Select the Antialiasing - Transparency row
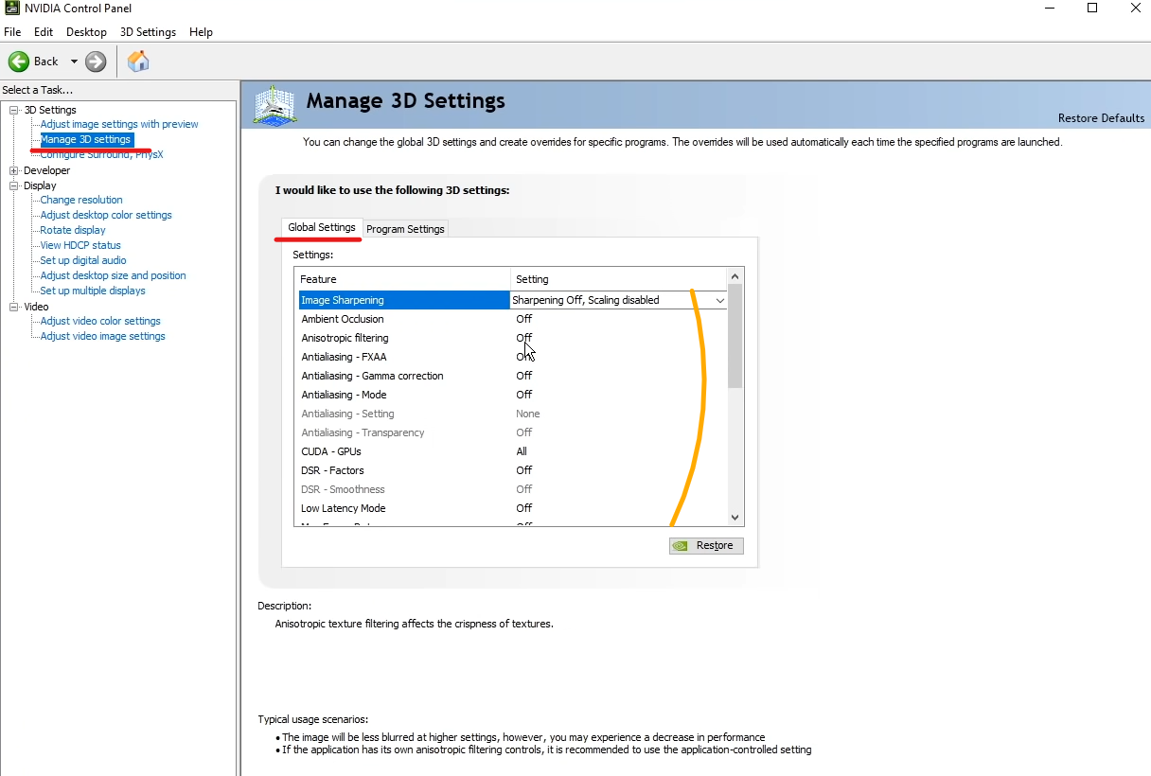Screen dimensions: 1151x776 [x=511, y=432]
